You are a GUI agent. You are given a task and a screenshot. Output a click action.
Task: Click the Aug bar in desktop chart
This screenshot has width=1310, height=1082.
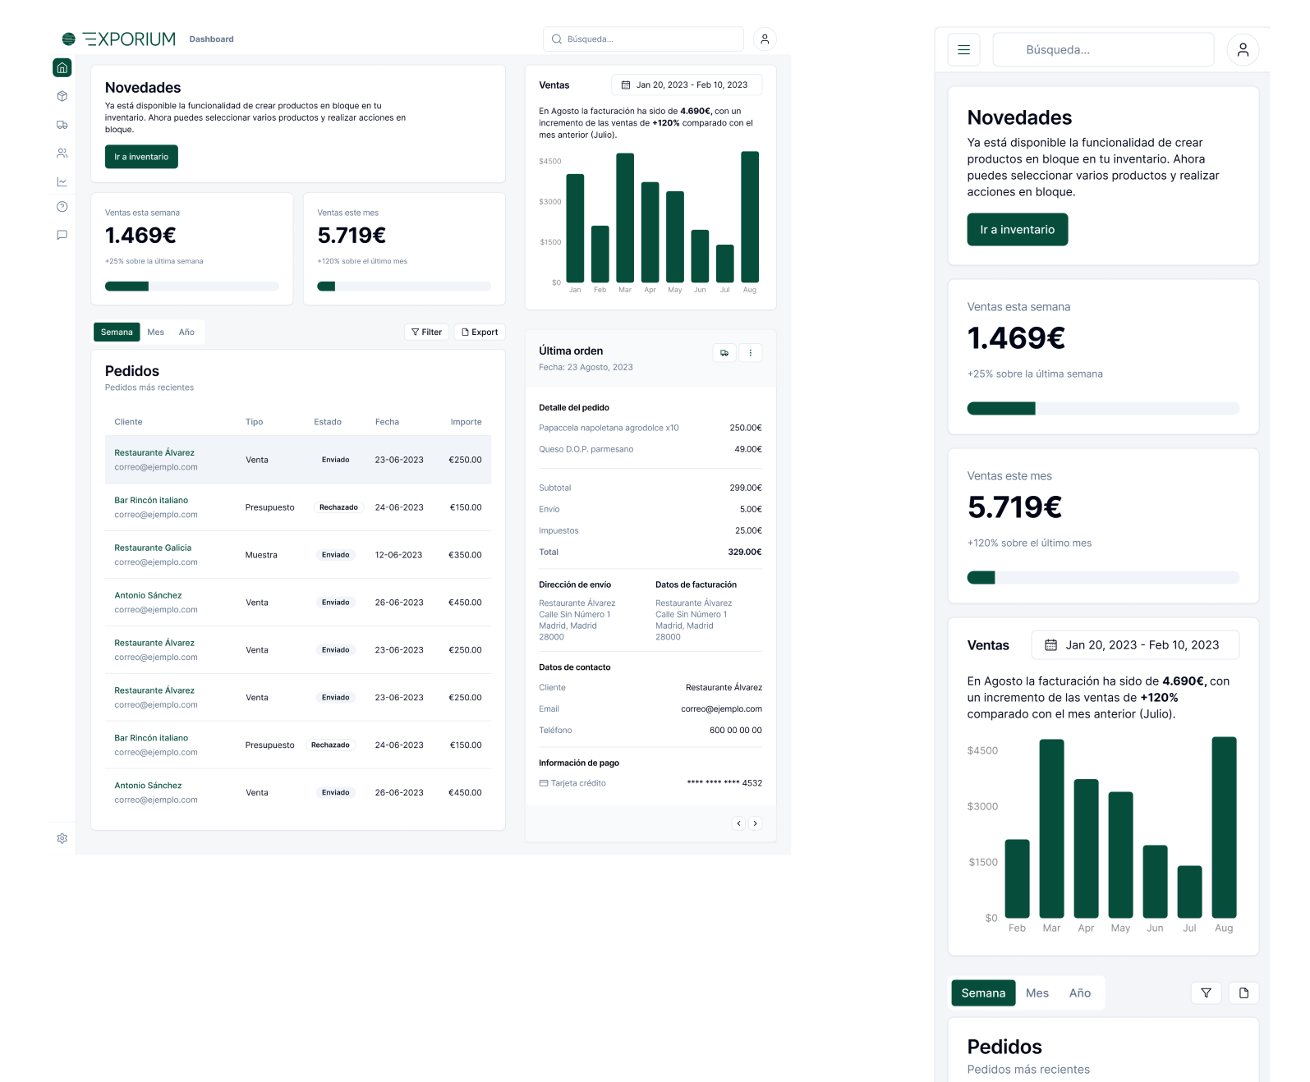click(750, 218)
